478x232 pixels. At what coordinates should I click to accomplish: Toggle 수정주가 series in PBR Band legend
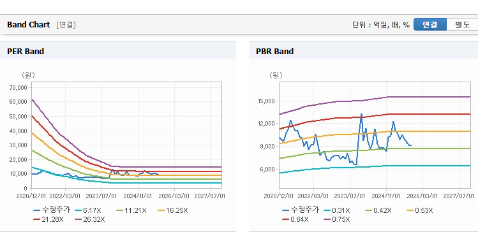point(301,210)
